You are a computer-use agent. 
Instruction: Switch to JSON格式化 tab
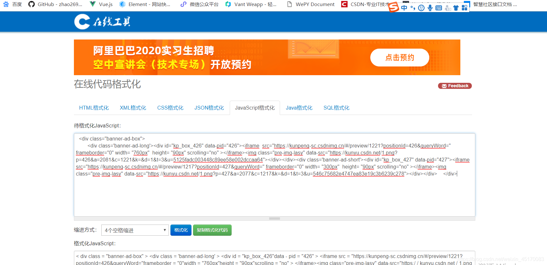click(209, 108)
